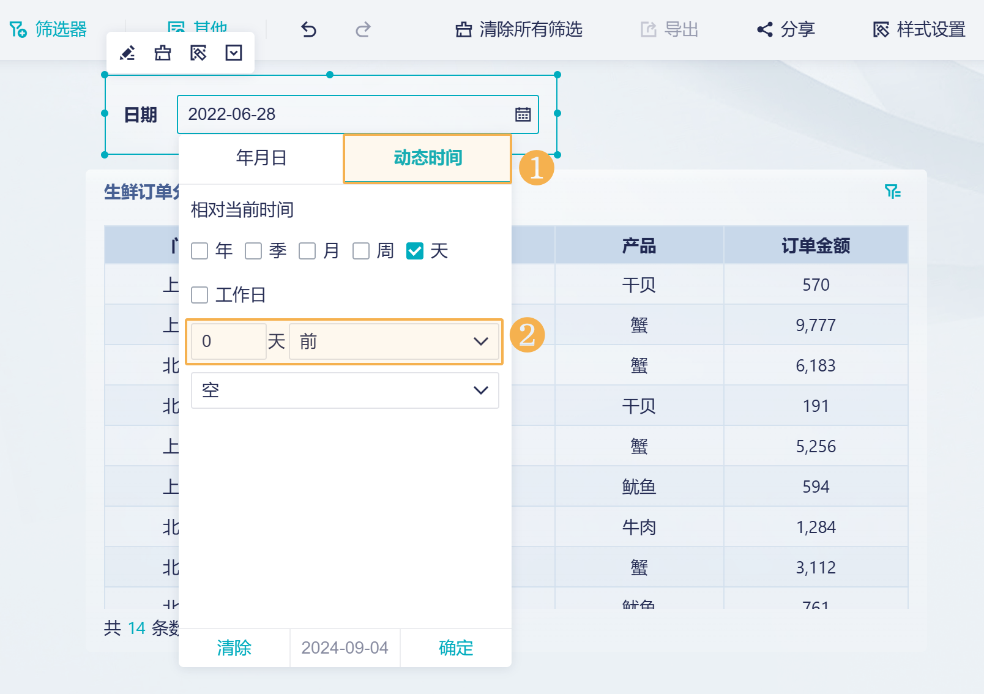Viewport: 984px width, 694px height.
Task: Click the edit pencil icon in floating toolbar
Action: [127, 53]
